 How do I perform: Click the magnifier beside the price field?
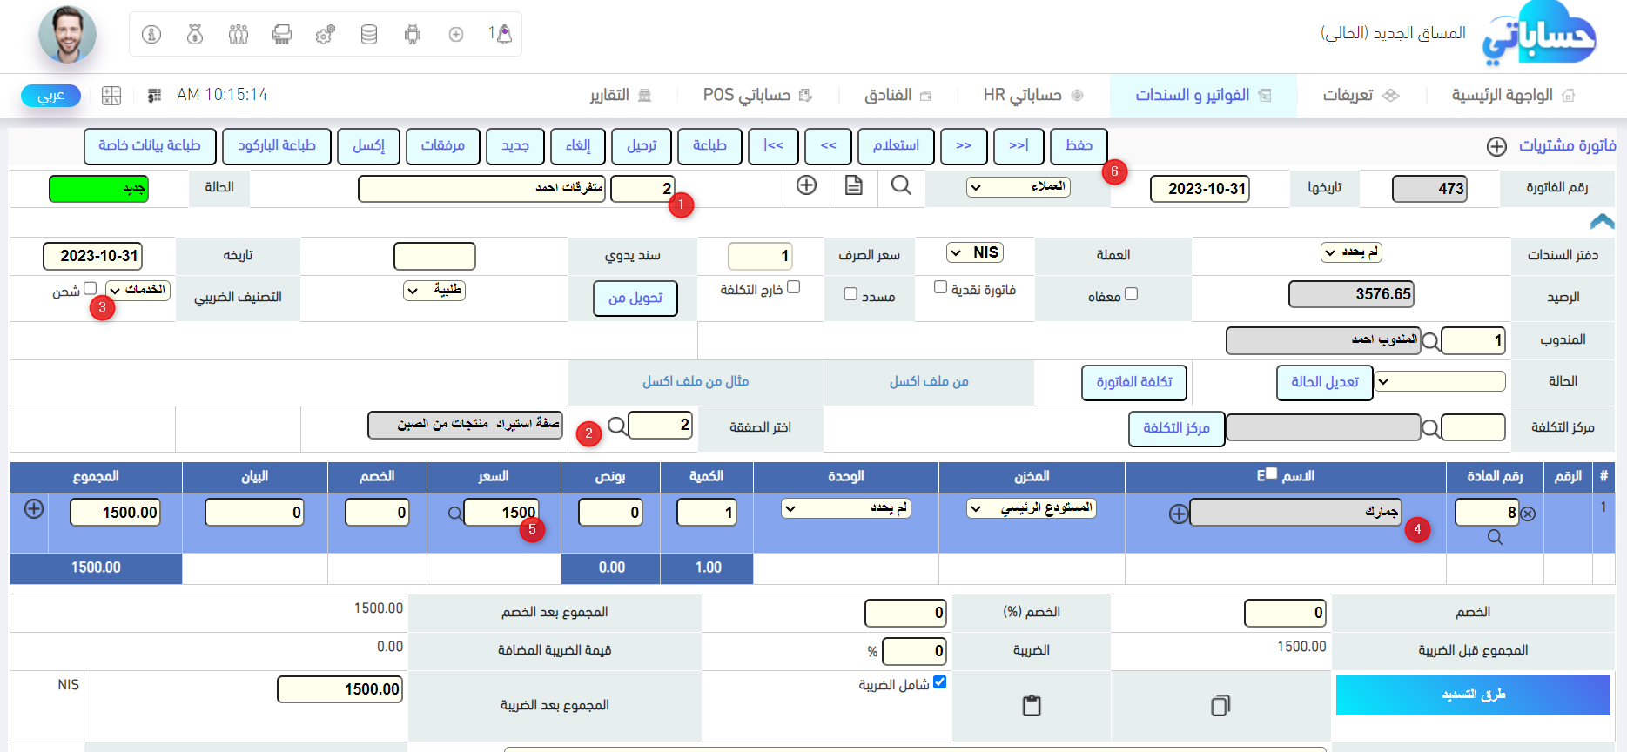click(x=454, y=514)
